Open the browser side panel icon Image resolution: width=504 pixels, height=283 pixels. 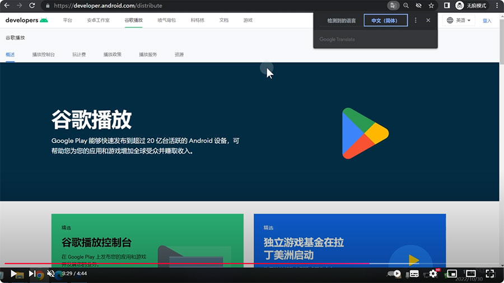pos(447,6)
